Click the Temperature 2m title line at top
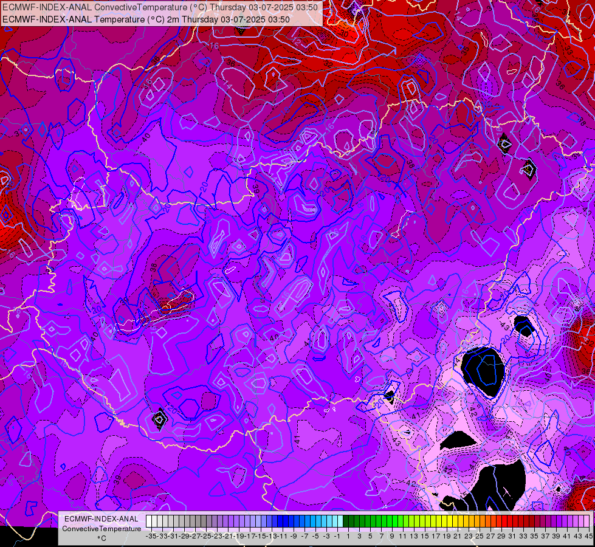 146,19
